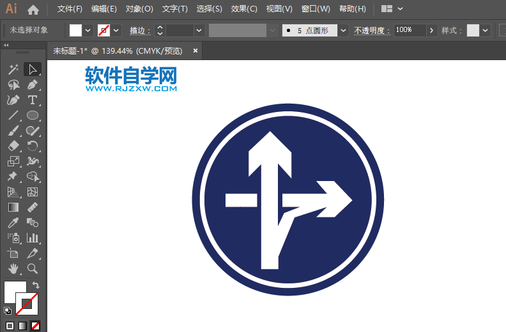Select the Paintbrush tool
Screen dimensions: 506x332
[x=13, y=130]
